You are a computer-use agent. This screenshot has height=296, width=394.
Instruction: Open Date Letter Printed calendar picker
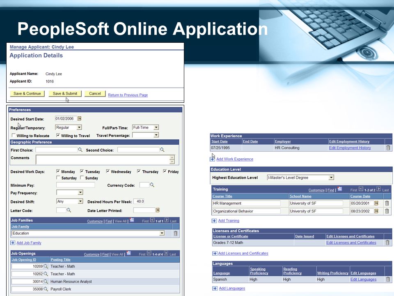(x=158, y=210)
